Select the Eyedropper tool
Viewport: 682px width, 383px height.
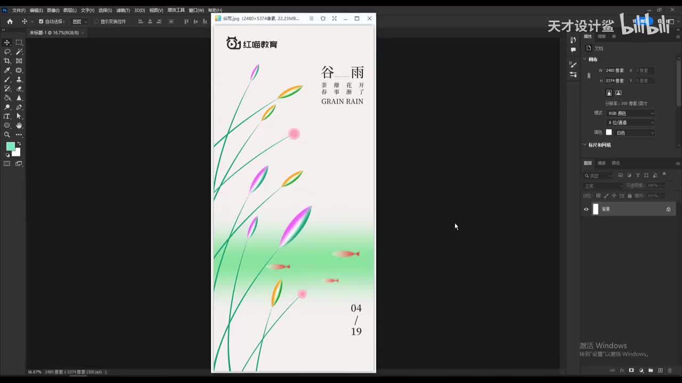click(x=7, y=70)
